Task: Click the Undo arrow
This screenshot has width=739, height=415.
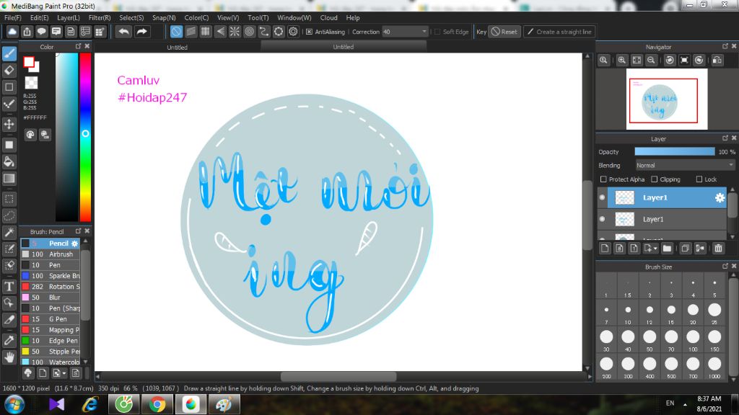Action: click(x=123, y=32)
